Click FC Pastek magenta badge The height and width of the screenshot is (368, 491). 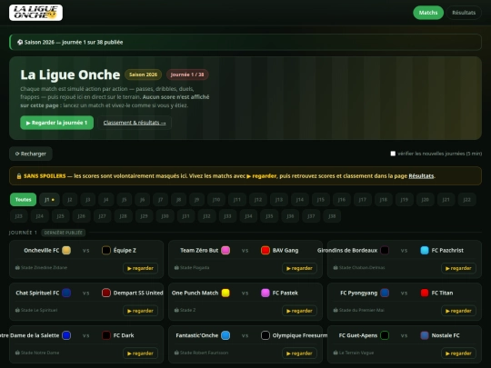266,293
